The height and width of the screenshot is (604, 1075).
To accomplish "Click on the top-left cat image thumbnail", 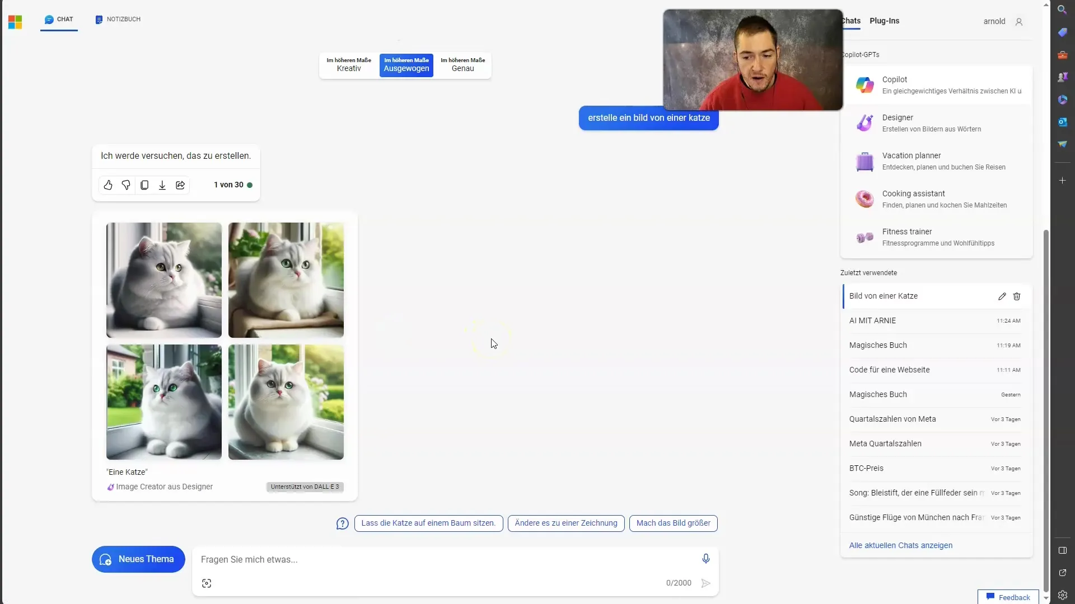I will point(164,280).
